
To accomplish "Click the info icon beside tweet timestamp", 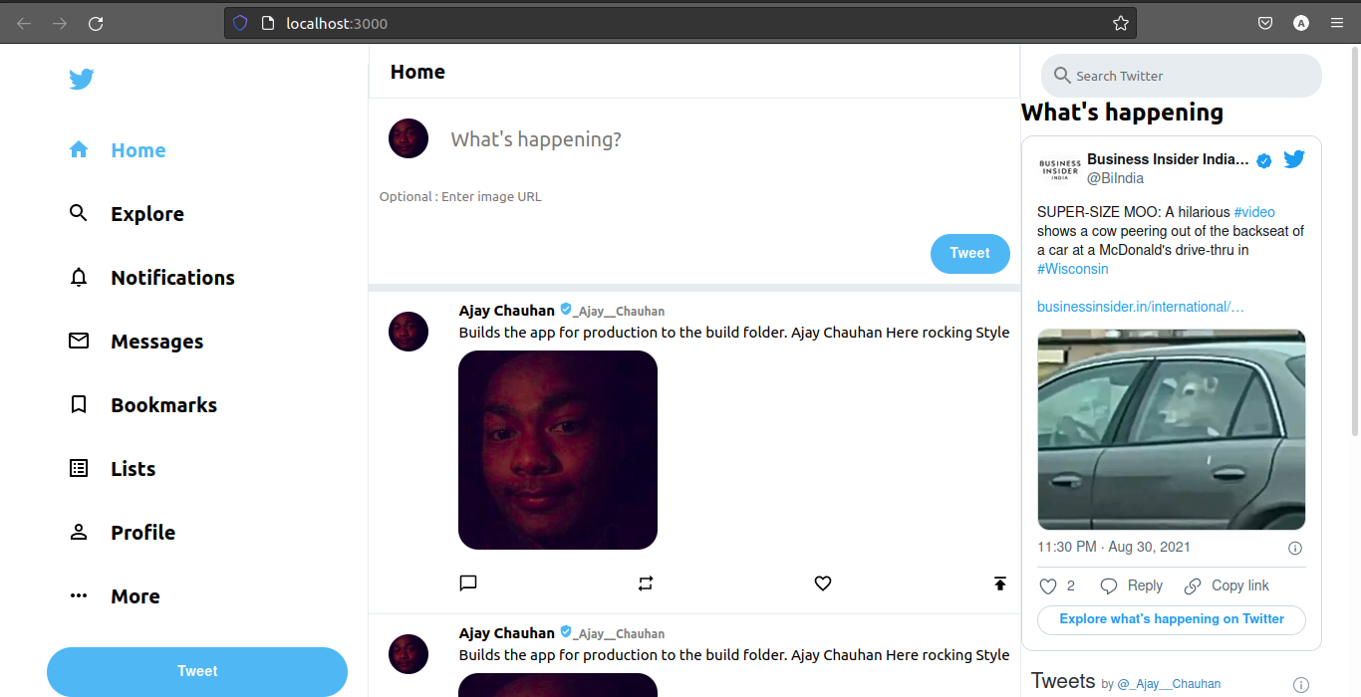I will pyautogui.click(x=1295, y=548).
